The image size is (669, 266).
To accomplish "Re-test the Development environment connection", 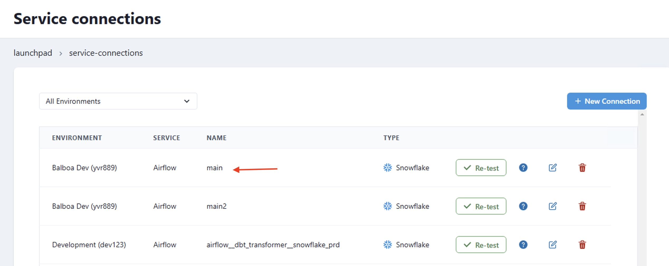I will point(481,245).
